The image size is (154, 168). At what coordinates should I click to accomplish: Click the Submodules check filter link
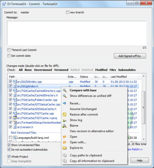click(x=127, y=70)
